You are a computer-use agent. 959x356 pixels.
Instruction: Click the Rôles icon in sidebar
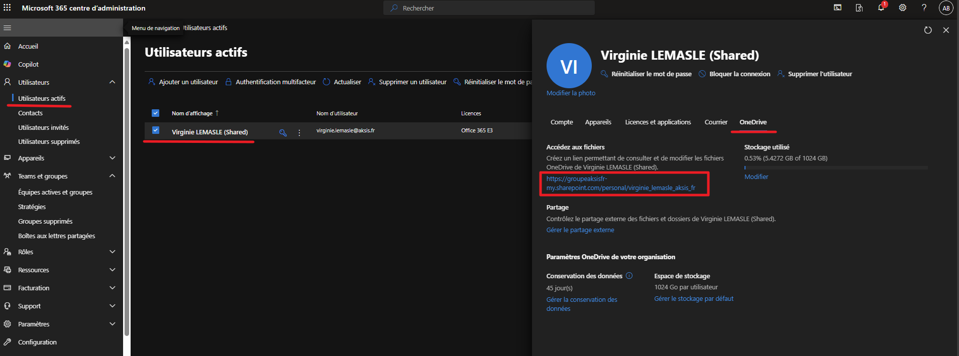7,252
